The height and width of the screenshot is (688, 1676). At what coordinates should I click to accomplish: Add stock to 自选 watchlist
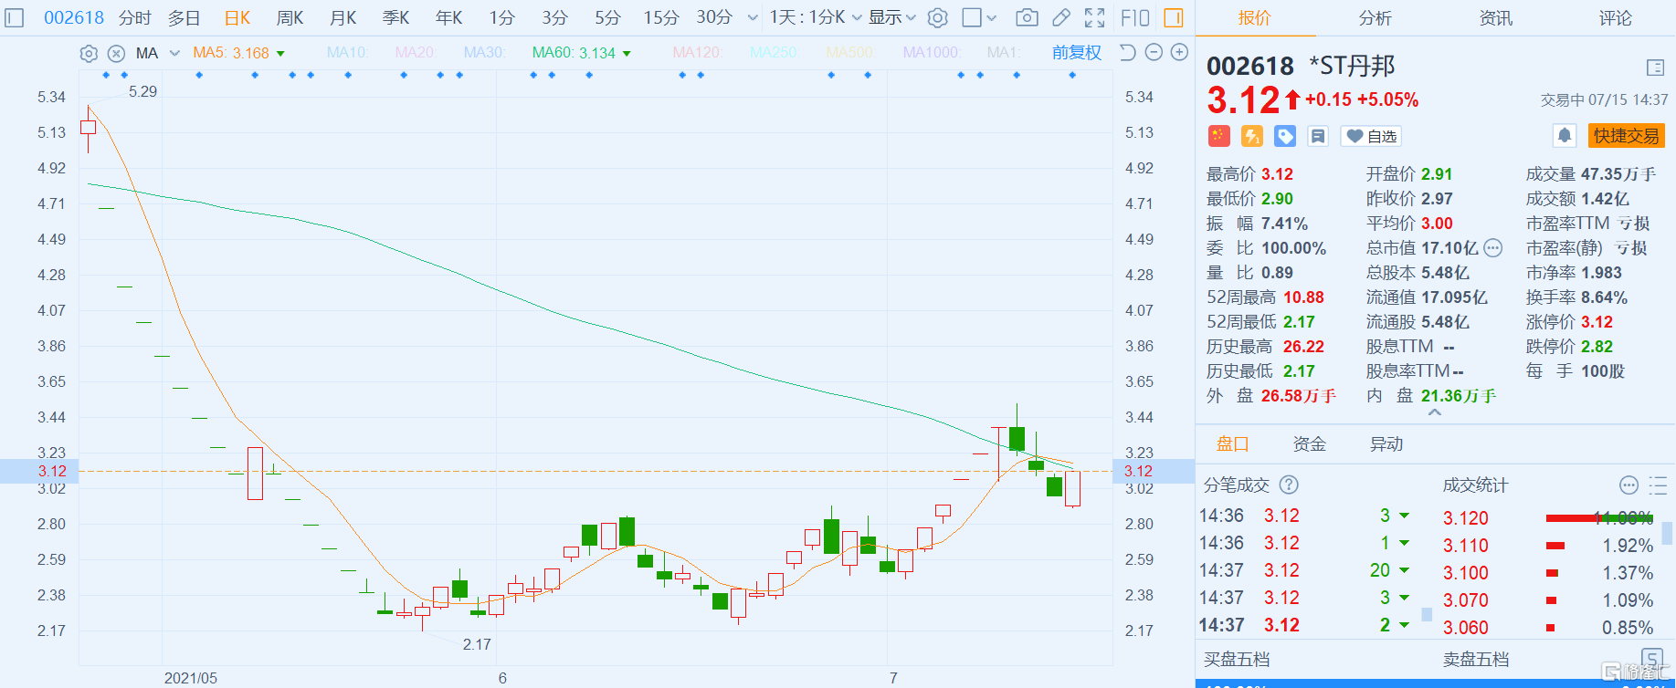tap(1371, 136)
